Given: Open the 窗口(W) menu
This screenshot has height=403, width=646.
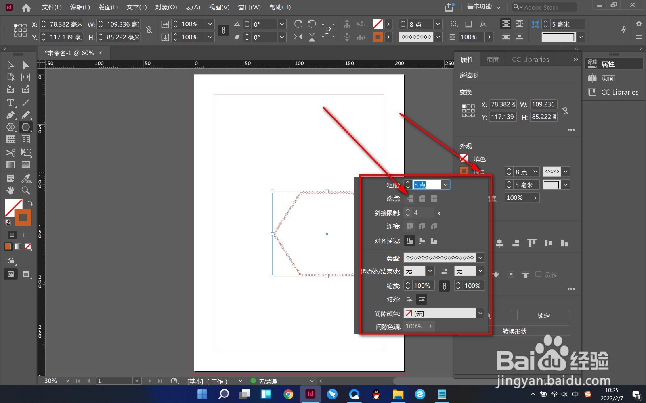Looking at the screenshot, I should point(249,7).
